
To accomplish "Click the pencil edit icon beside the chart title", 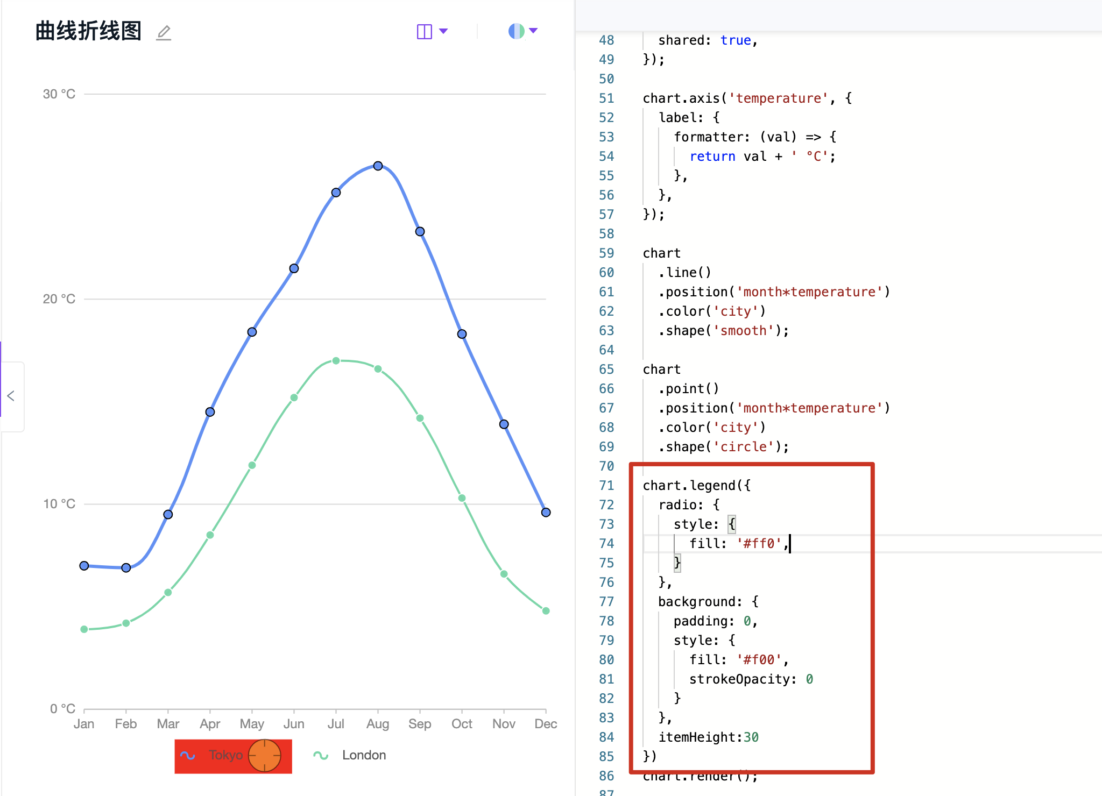I will point(163,32).
